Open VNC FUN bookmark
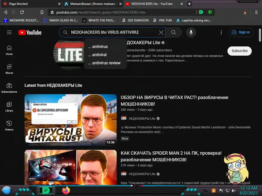The image size is (262, 196). pos(162,20)
